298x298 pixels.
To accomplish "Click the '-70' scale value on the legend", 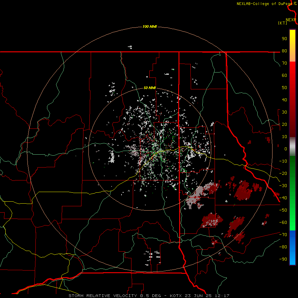I will click(x=283, y=235).
